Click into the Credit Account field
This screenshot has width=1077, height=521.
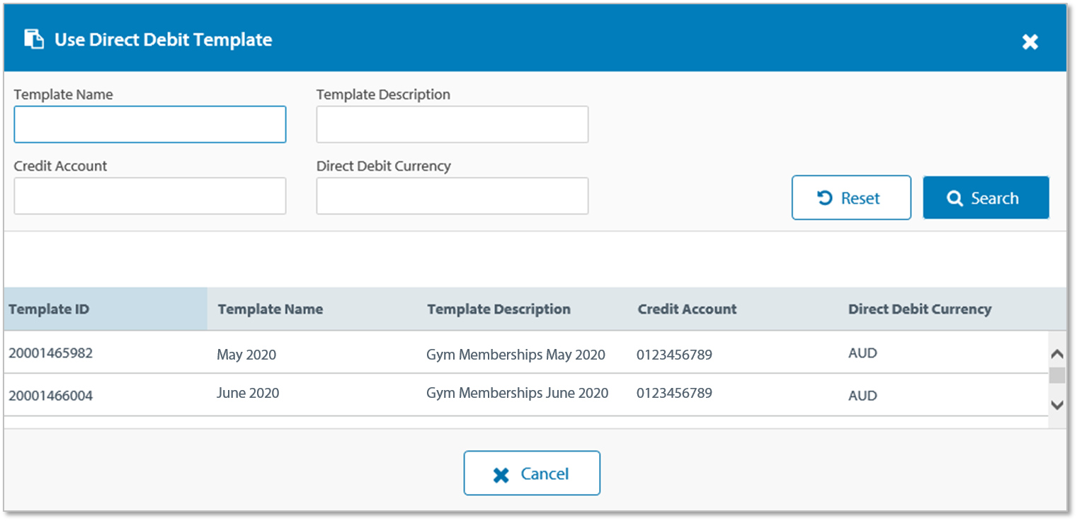tap(150, 196)
